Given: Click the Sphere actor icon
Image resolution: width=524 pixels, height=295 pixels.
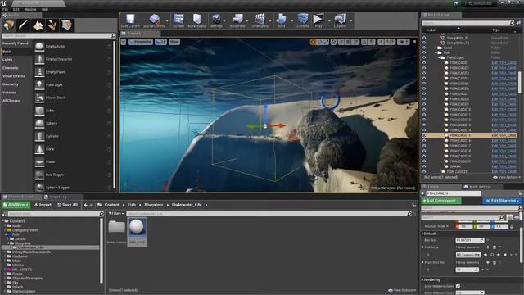Looking at the screenshot, I should pyautogui.click(x=39, y=124).
